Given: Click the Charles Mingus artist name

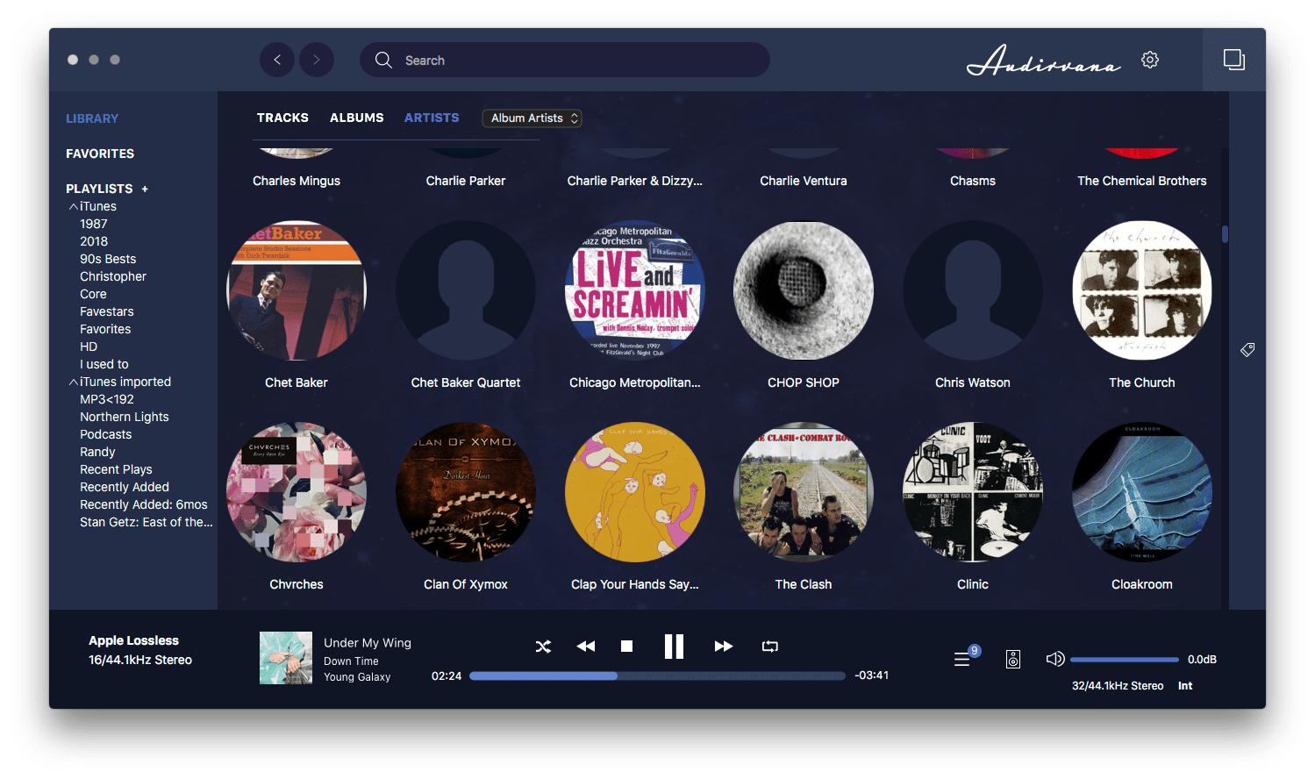Looking at the screenshot, I should tap(297, 181).
